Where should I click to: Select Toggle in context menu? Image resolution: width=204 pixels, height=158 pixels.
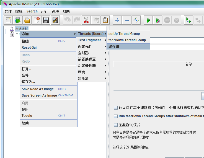[48, 116]
